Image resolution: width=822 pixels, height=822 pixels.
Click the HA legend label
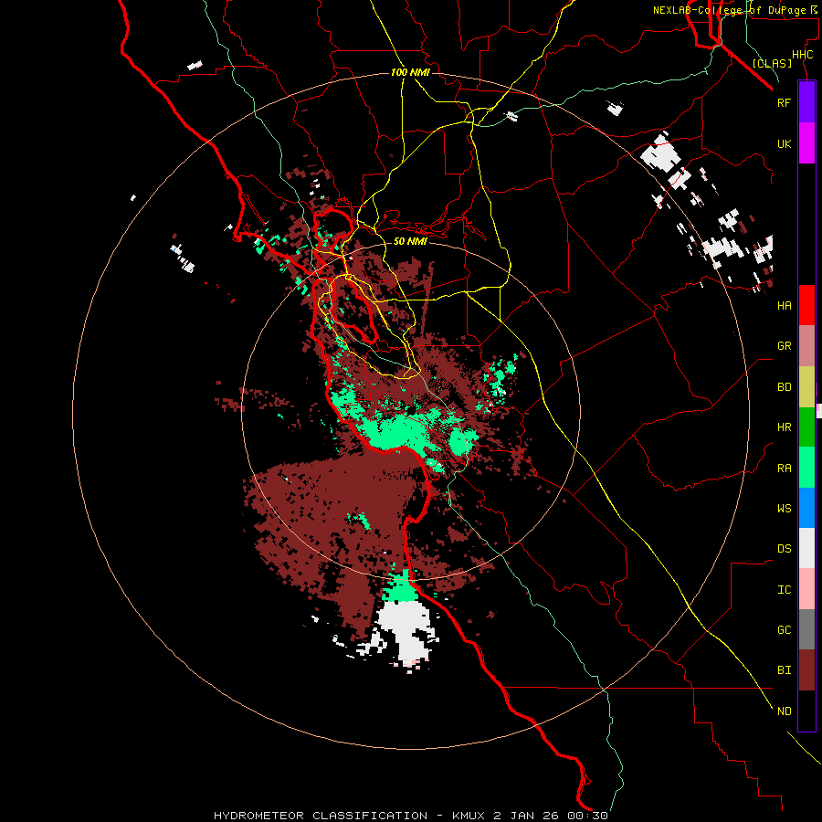pyautogui.click(x=784, y=305)
